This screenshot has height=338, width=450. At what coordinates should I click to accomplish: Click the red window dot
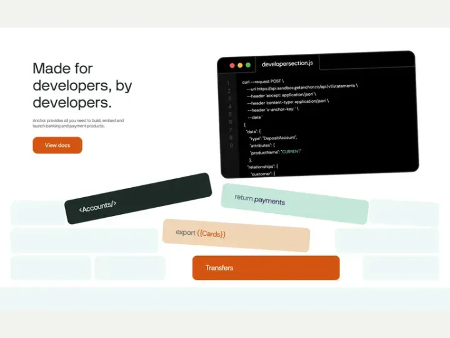[x=232, y=66]
